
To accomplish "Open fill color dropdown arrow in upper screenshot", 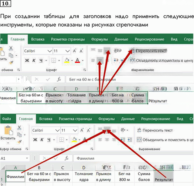I will pyautogui.click(x=72, y=60).
